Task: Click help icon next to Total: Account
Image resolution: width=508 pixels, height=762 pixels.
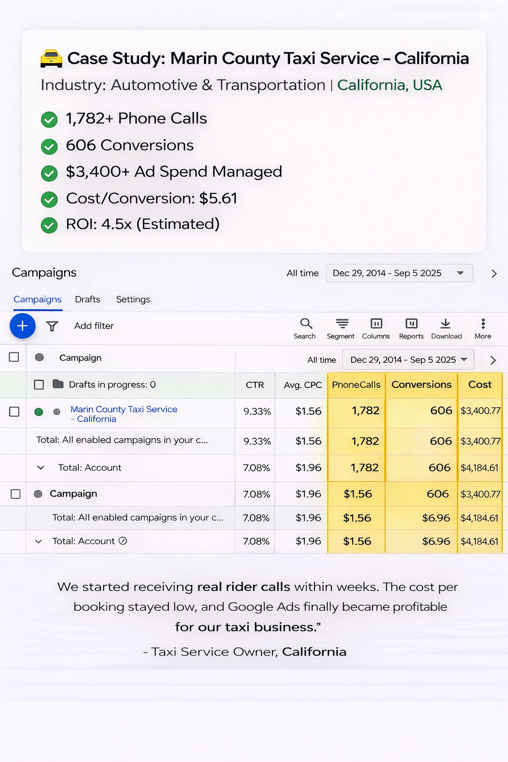Action: point(123,541)
